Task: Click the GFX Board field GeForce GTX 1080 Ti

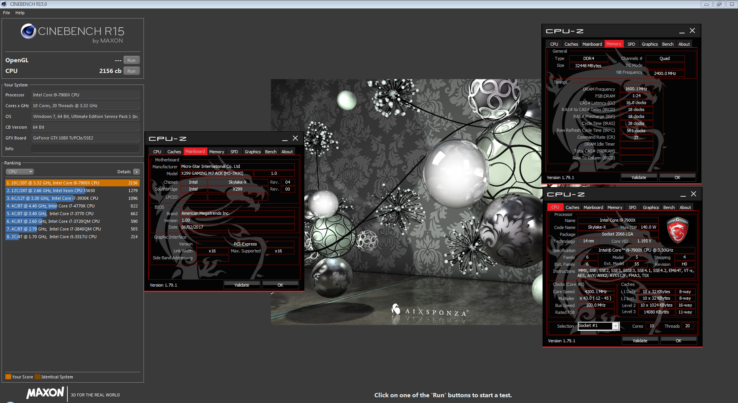Action: (x=85, y=138)
